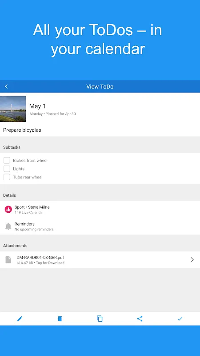The width and height of the screenshot is (200, 356).
Task: Open attachment via right chevron arrow
Action: pyautogui.click(x=192, y=260)
